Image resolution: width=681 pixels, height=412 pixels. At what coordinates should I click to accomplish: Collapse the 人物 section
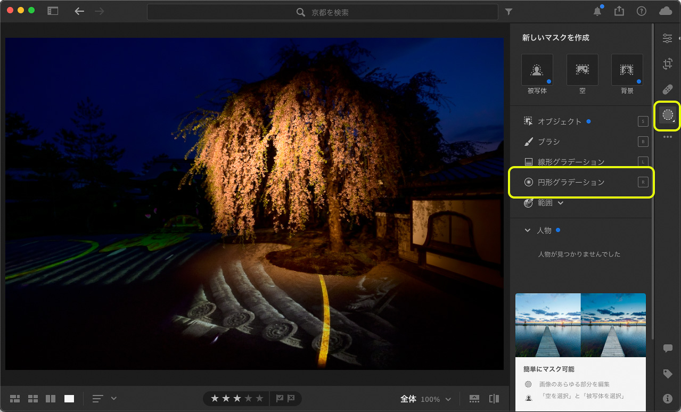(528, 230)
